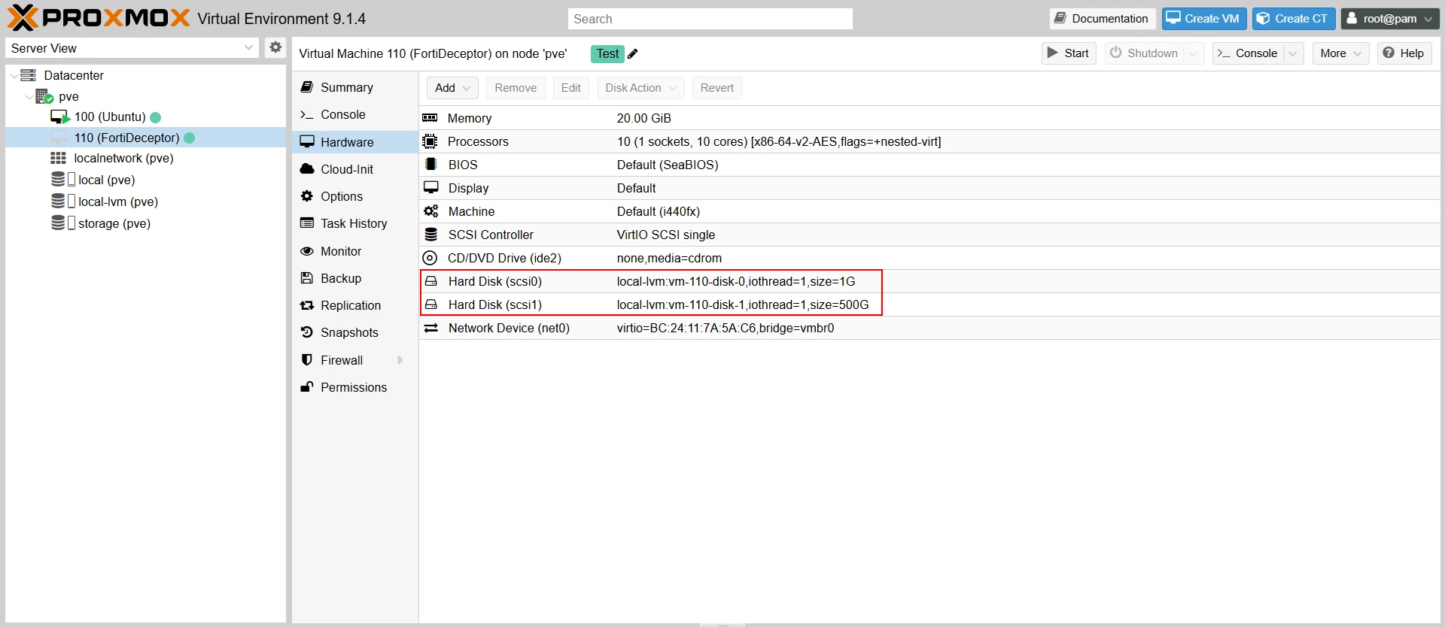Screen dimensions: 1445x627
Task: Click the SCSI Controller database icon
Action: [x=430, y=235]
